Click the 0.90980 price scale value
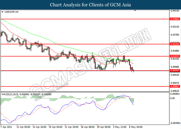The image size is (181, 129). pos(175,67)
